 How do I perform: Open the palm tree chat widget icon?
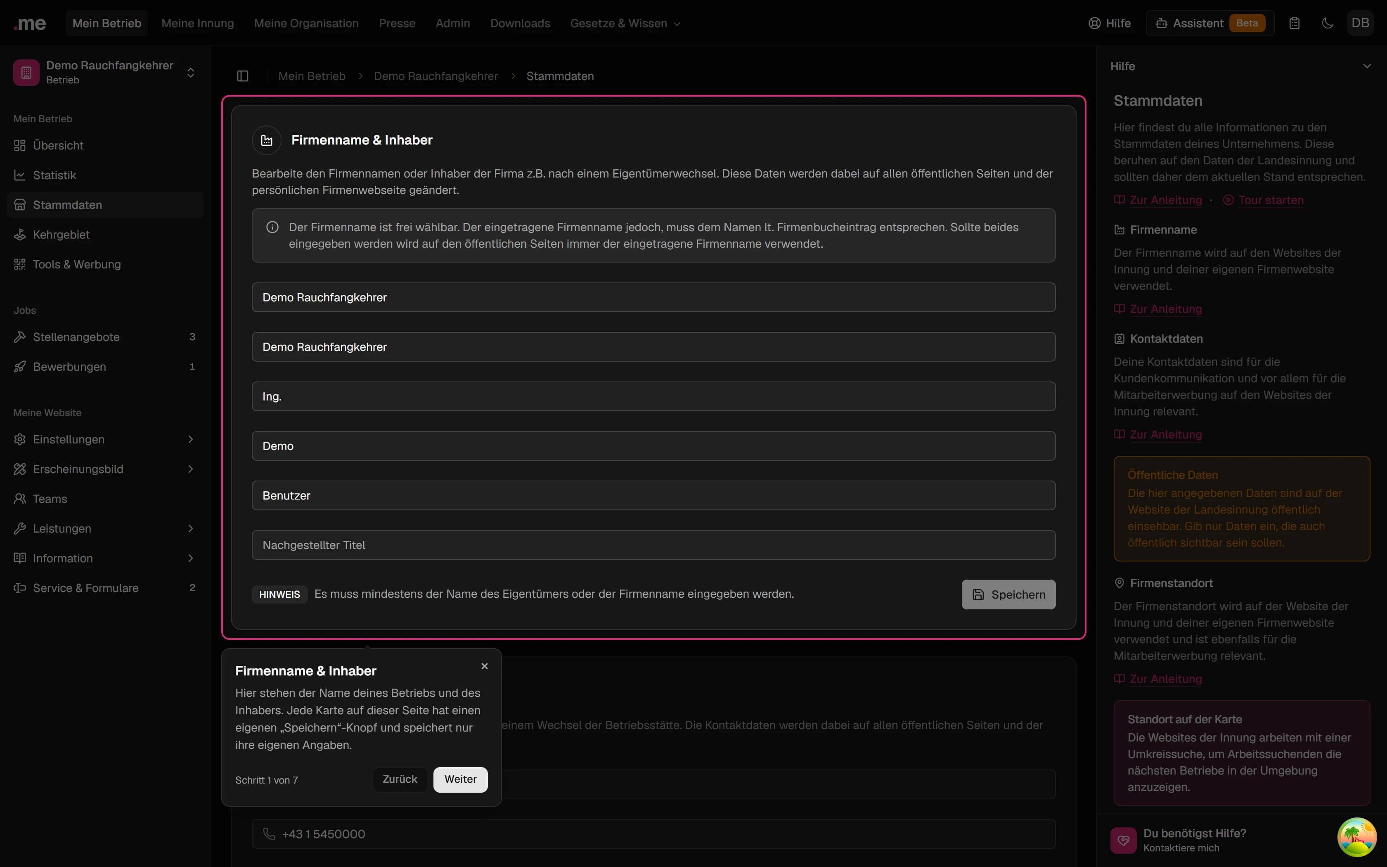[x=1356, y=837]
